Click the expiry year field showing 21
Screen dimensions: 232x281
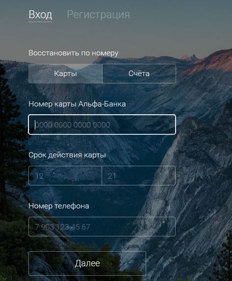(x=138, y=176)
